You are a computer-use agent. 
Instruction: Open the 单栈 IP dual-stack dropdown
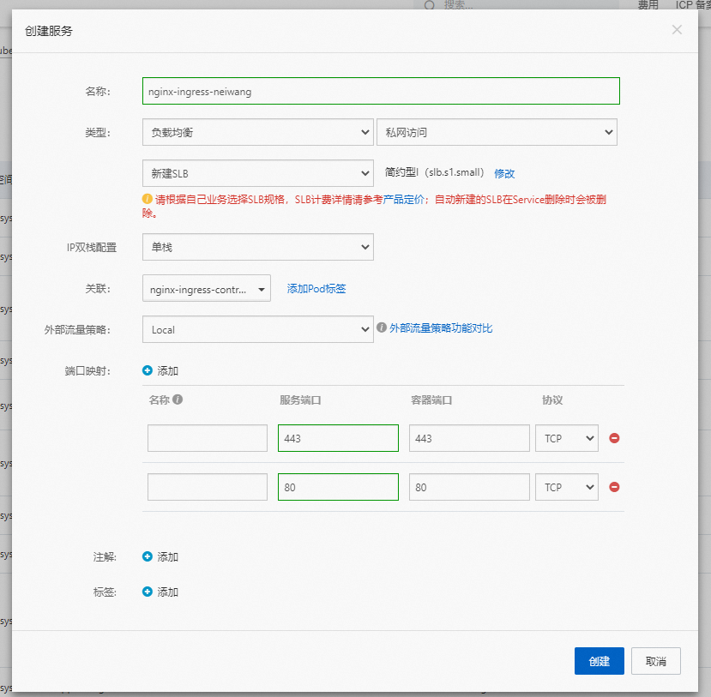click(x=257, y=247)
